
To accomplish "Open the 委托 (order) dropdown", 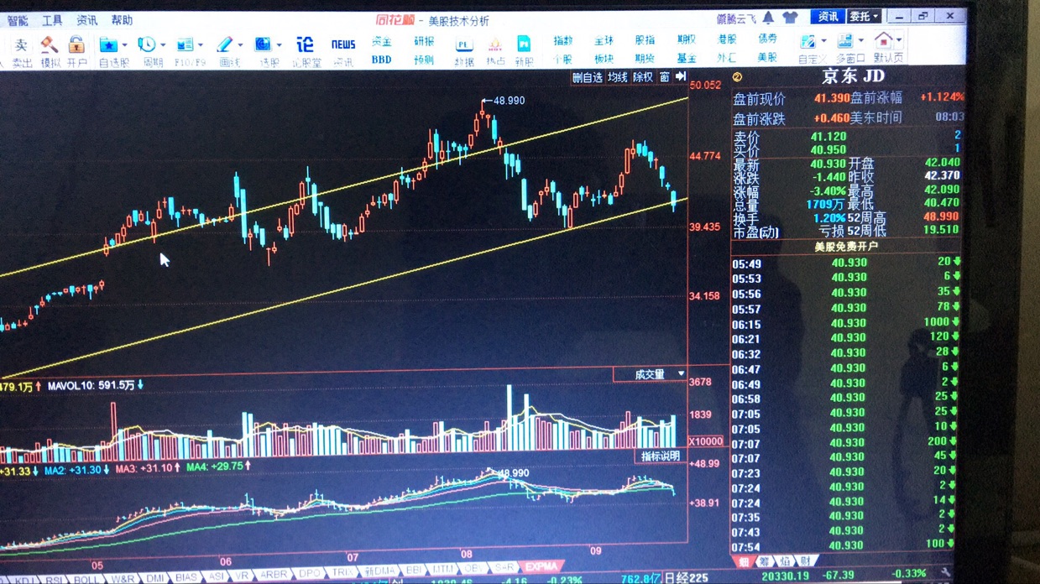I will click(864, 16).
